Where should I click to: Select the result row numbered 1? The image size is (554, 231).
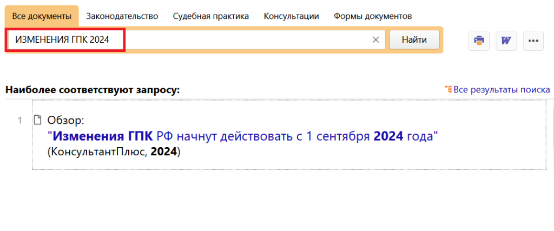[289, 135]
